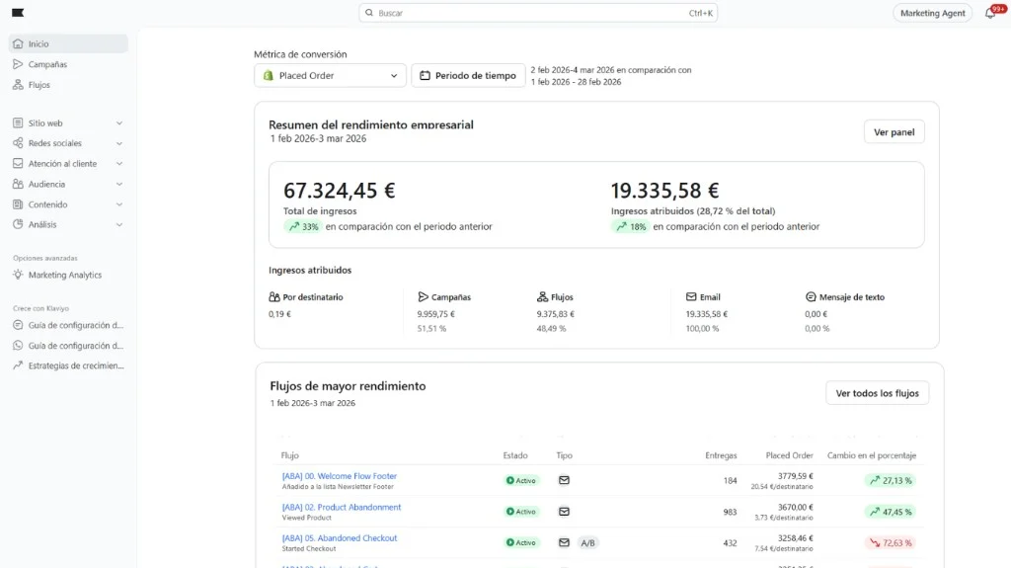Click the 47,45 % change badge

point(891,512)
